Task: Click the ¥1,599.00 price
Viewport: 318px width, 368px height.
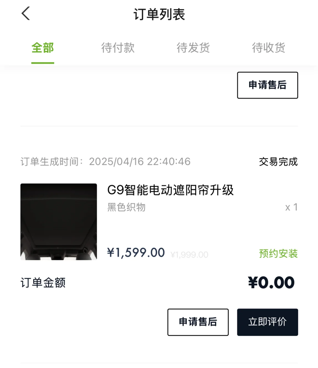Action: [x=136, y=253]
